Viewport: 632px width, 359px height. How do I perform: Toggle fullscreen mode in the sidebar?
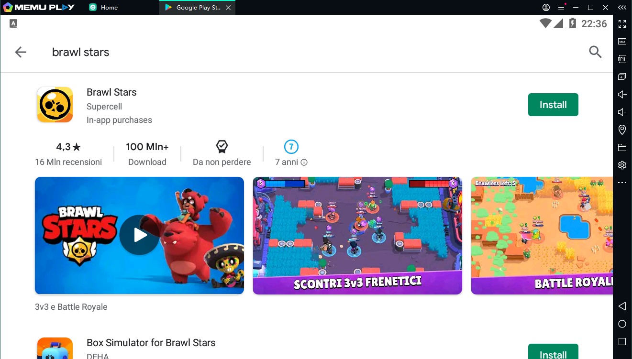click(622, 24)
